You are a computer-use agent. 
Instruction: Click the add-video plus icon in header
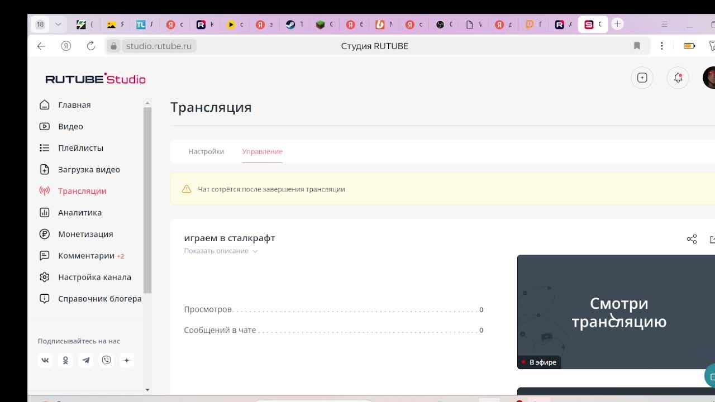coord(642,78)
